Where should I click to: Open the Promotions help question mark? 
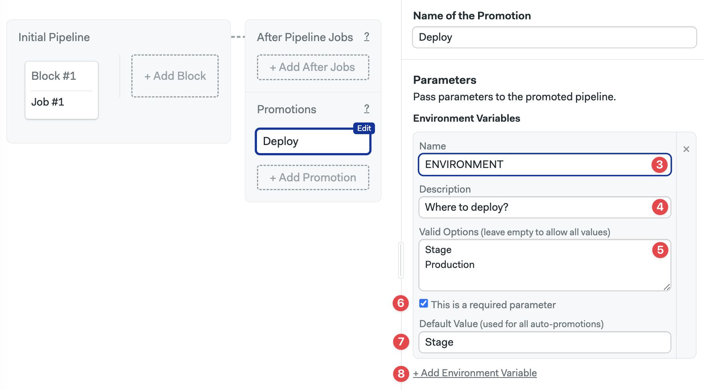366,109
